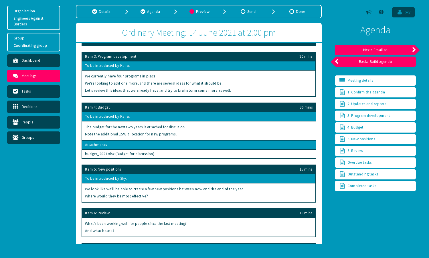Open the Sky user menu

tap(403, 12)
